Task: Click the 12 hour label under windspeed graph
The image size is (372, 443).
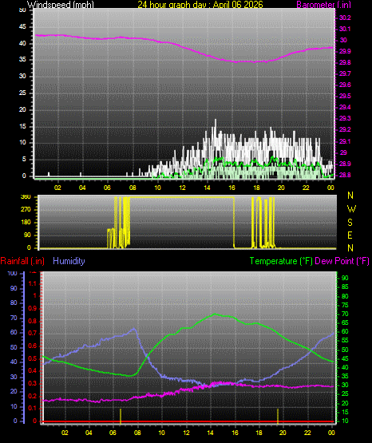Action: [x=182, y=188]
